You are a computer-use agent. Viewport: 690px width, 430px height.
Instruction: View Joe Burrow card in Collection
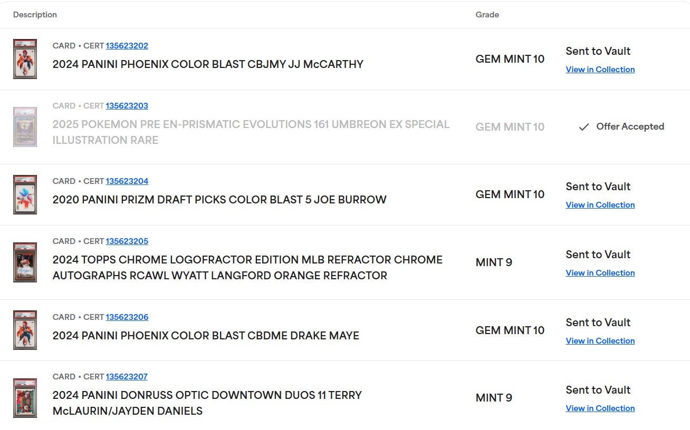click(600, 205)
